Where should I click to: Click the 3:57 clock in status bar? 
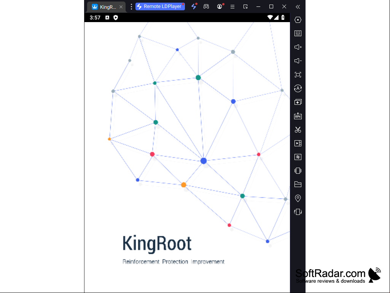coord(95,18)
